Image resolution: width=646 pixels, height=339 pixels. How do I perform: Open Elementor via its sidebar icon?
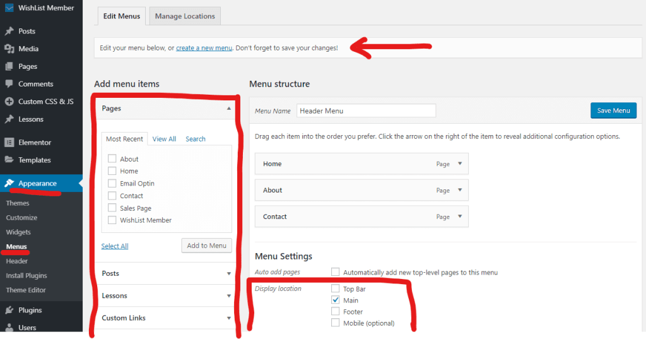9,142
